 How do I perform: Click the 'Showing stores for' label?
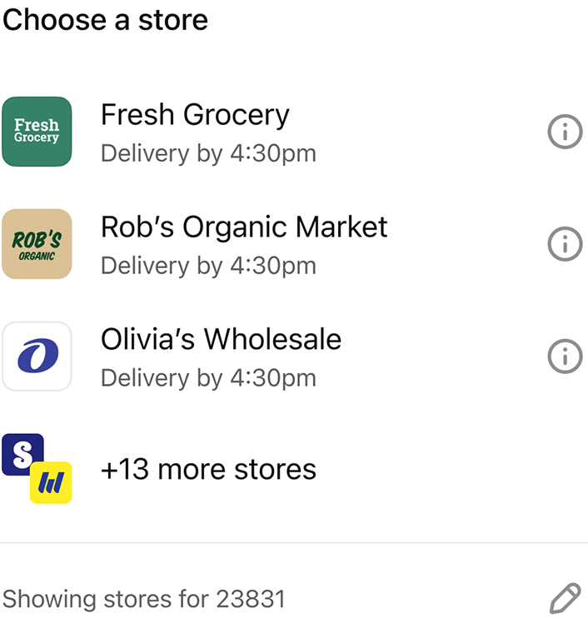(107, 599)
